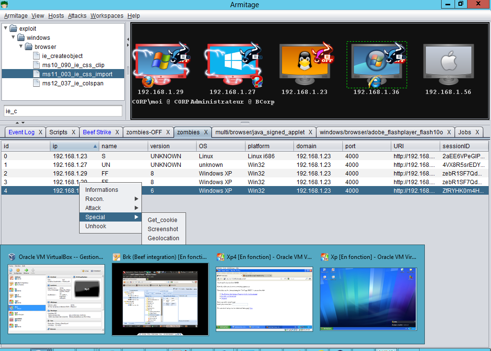
Task: Choose Screenshot from the Special submenu
Action: pos(163,229)
